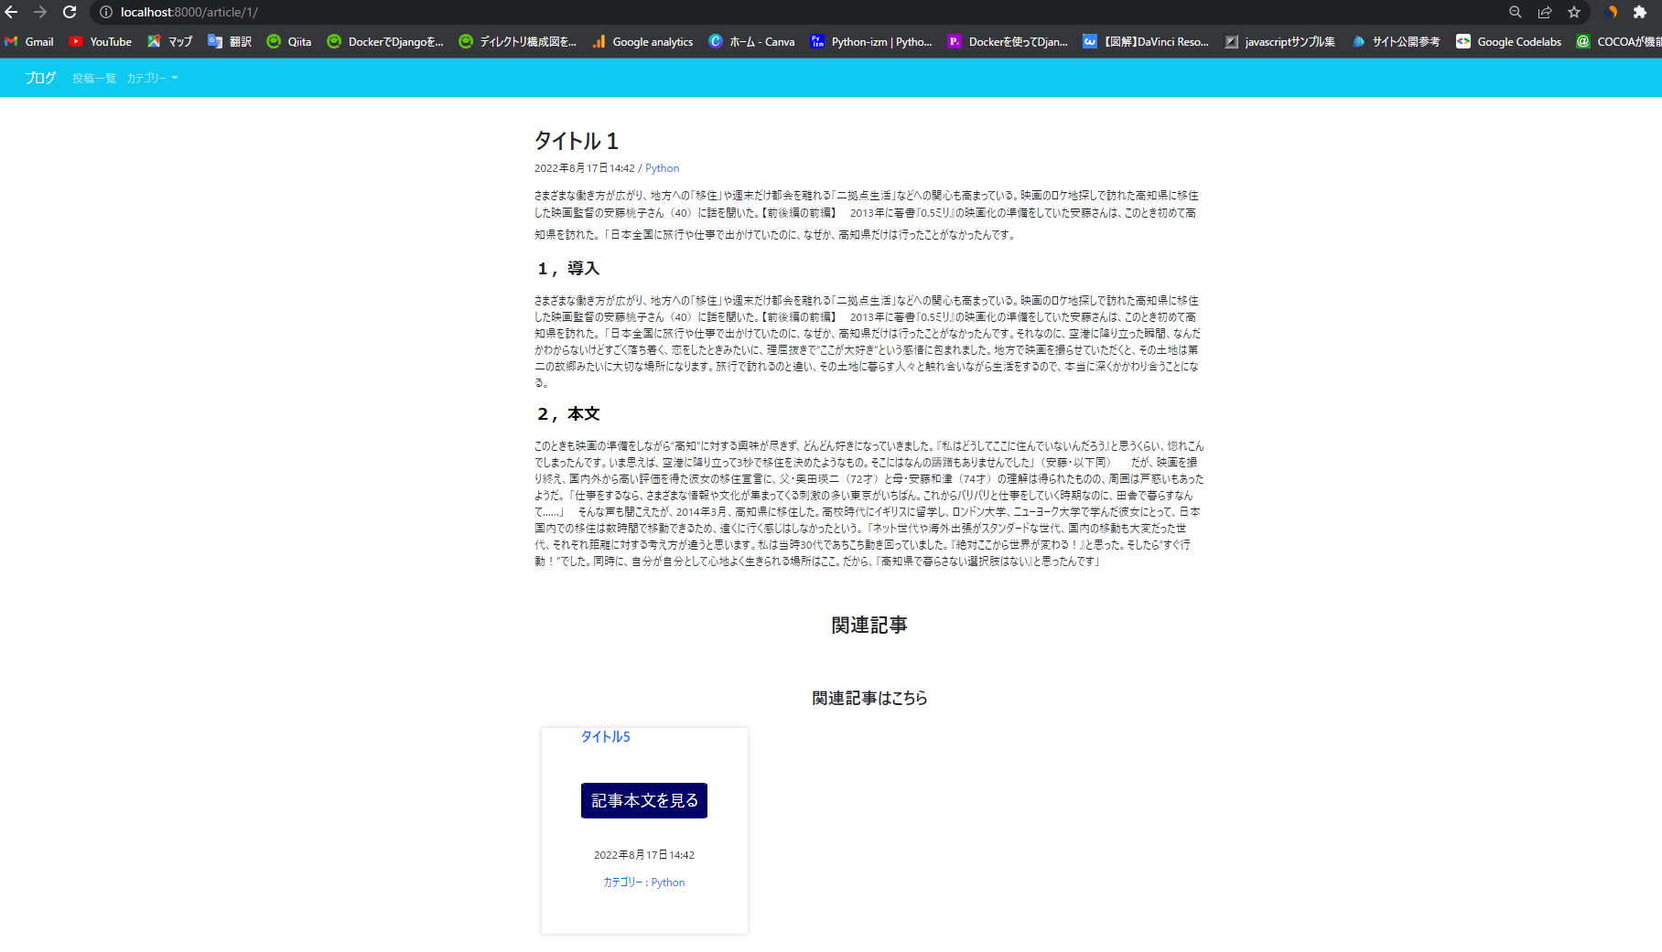Open the サイト公開参考 bookmark
This screenshot has height=952, width=1662.
coord(1396,41)
